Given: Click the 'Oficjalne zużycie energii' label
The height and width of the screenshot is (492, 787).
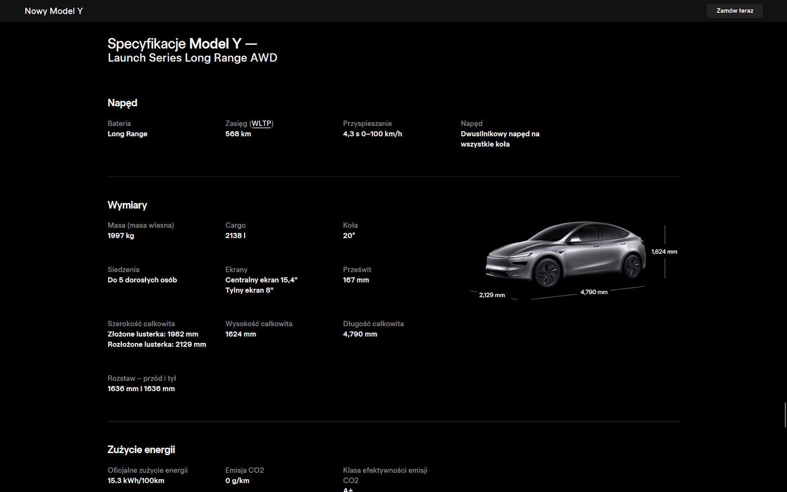Looking at the screenshot, I should (x=148, y=470).
